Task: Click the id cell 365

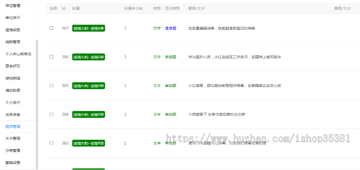Action: click(65, 86)
